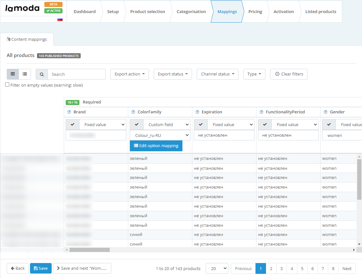Open the Export action dropdown
Viewport: 362px width, 278px height.
tap(129, 74)
